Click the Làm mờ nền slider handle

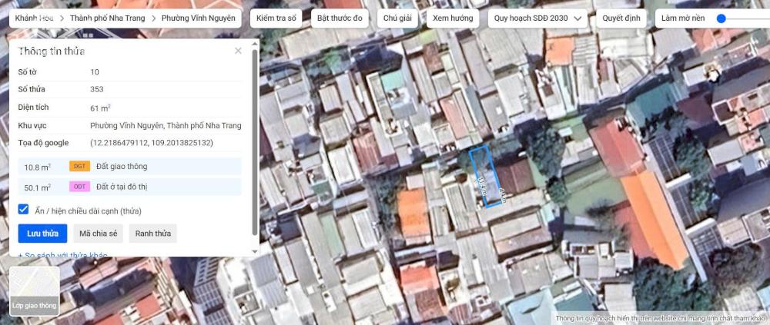721,18
